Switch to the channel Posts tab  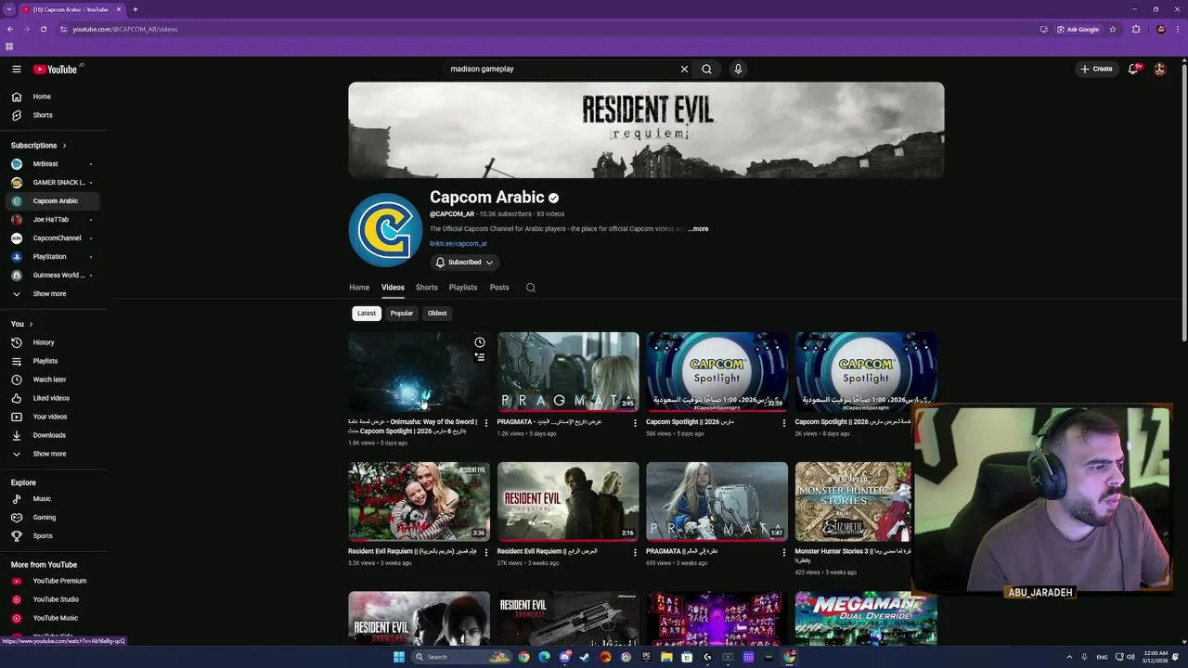499,288
